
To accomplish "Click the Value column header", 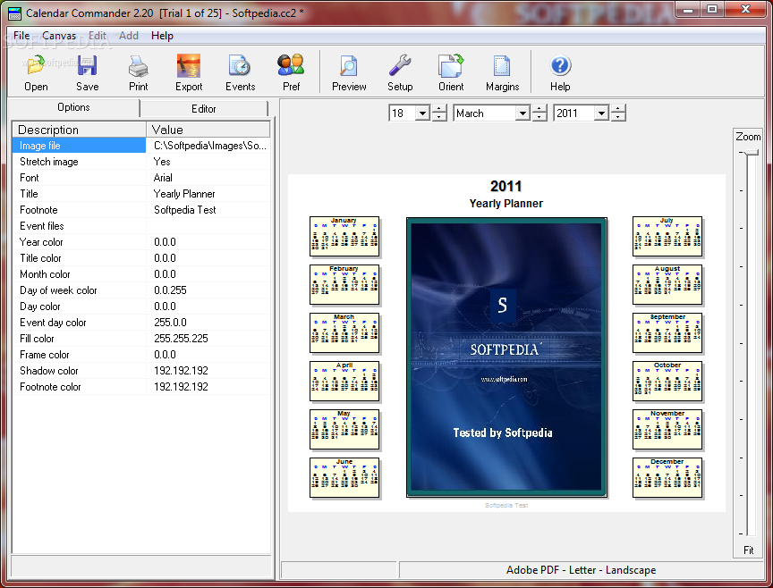I will (x=208, y=130).
